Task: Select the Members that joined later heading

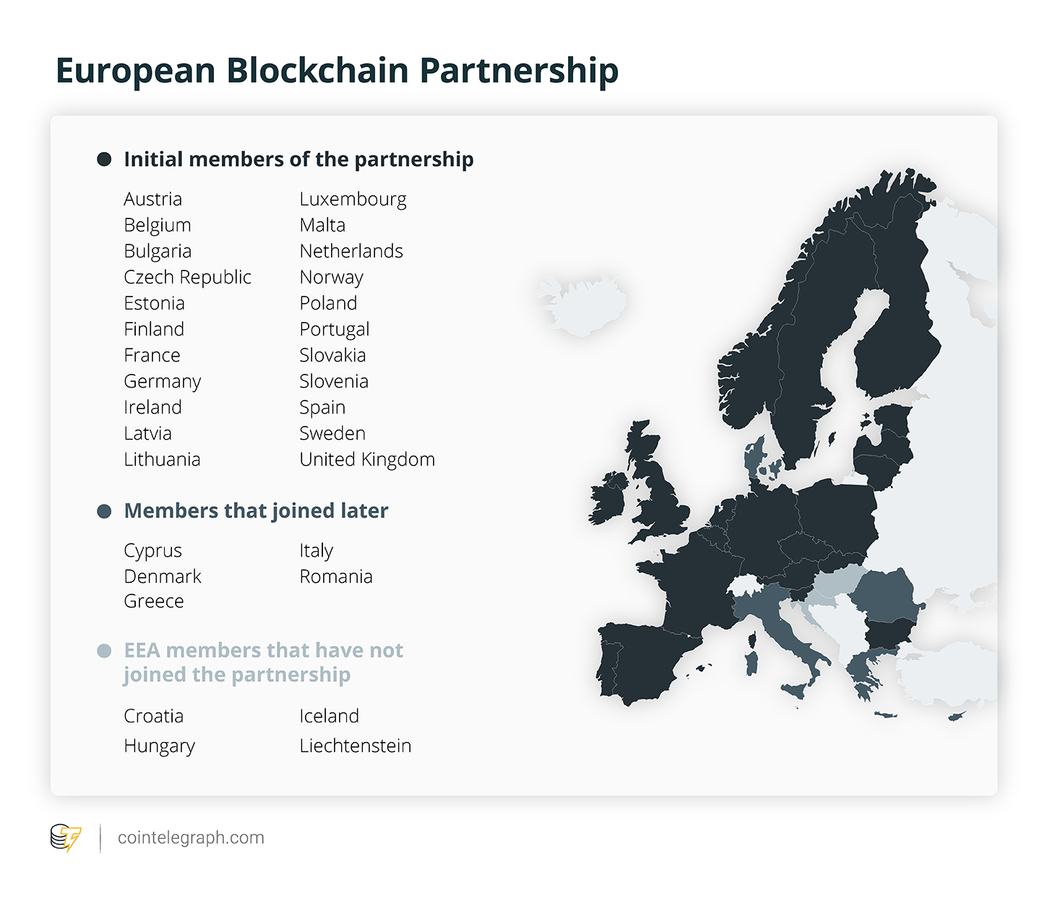Action: click(256, 511)
